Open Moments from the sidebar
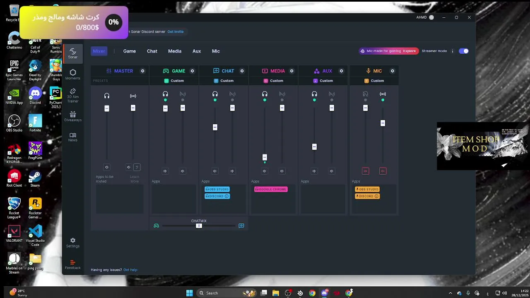530x298 pixels. click(x=73, y=74)
